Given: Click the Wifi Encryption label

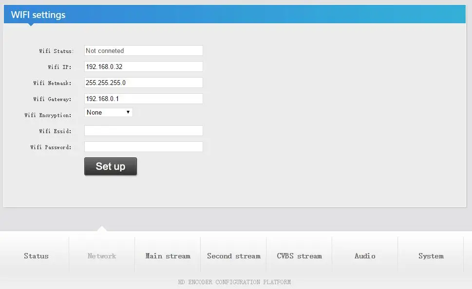Looking at the screenshot, I should tap(48, 115).
